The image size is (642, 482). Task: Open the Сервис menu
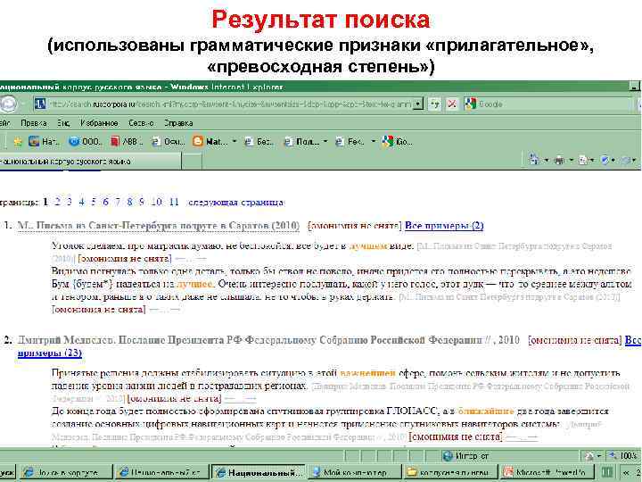(x=141, y=123)
